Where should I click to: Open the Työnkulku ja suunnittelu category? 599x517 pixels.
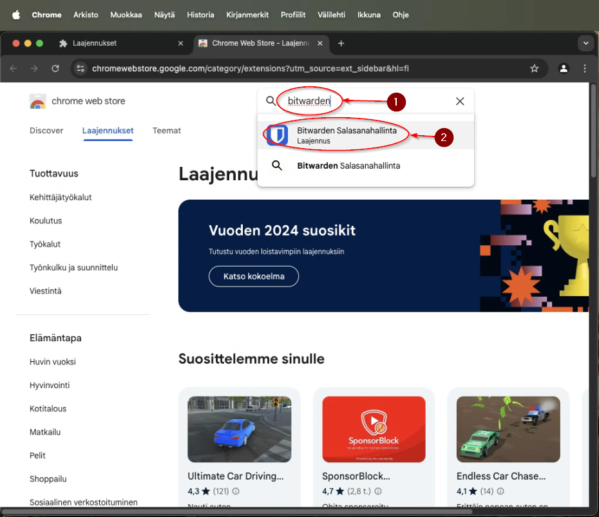[x=73, y=268]
